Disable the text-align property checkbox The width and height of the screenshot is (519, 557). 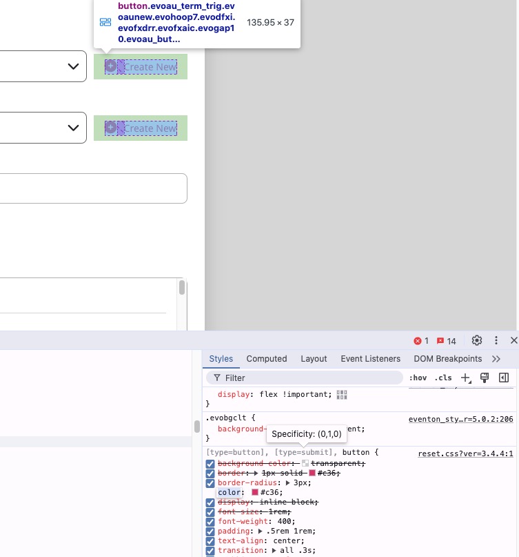[x=210, y=541]
